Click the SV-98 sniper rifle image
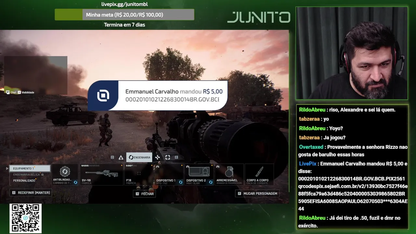Image resolution: width=416 pixels, height=234 pixels. 102,173
